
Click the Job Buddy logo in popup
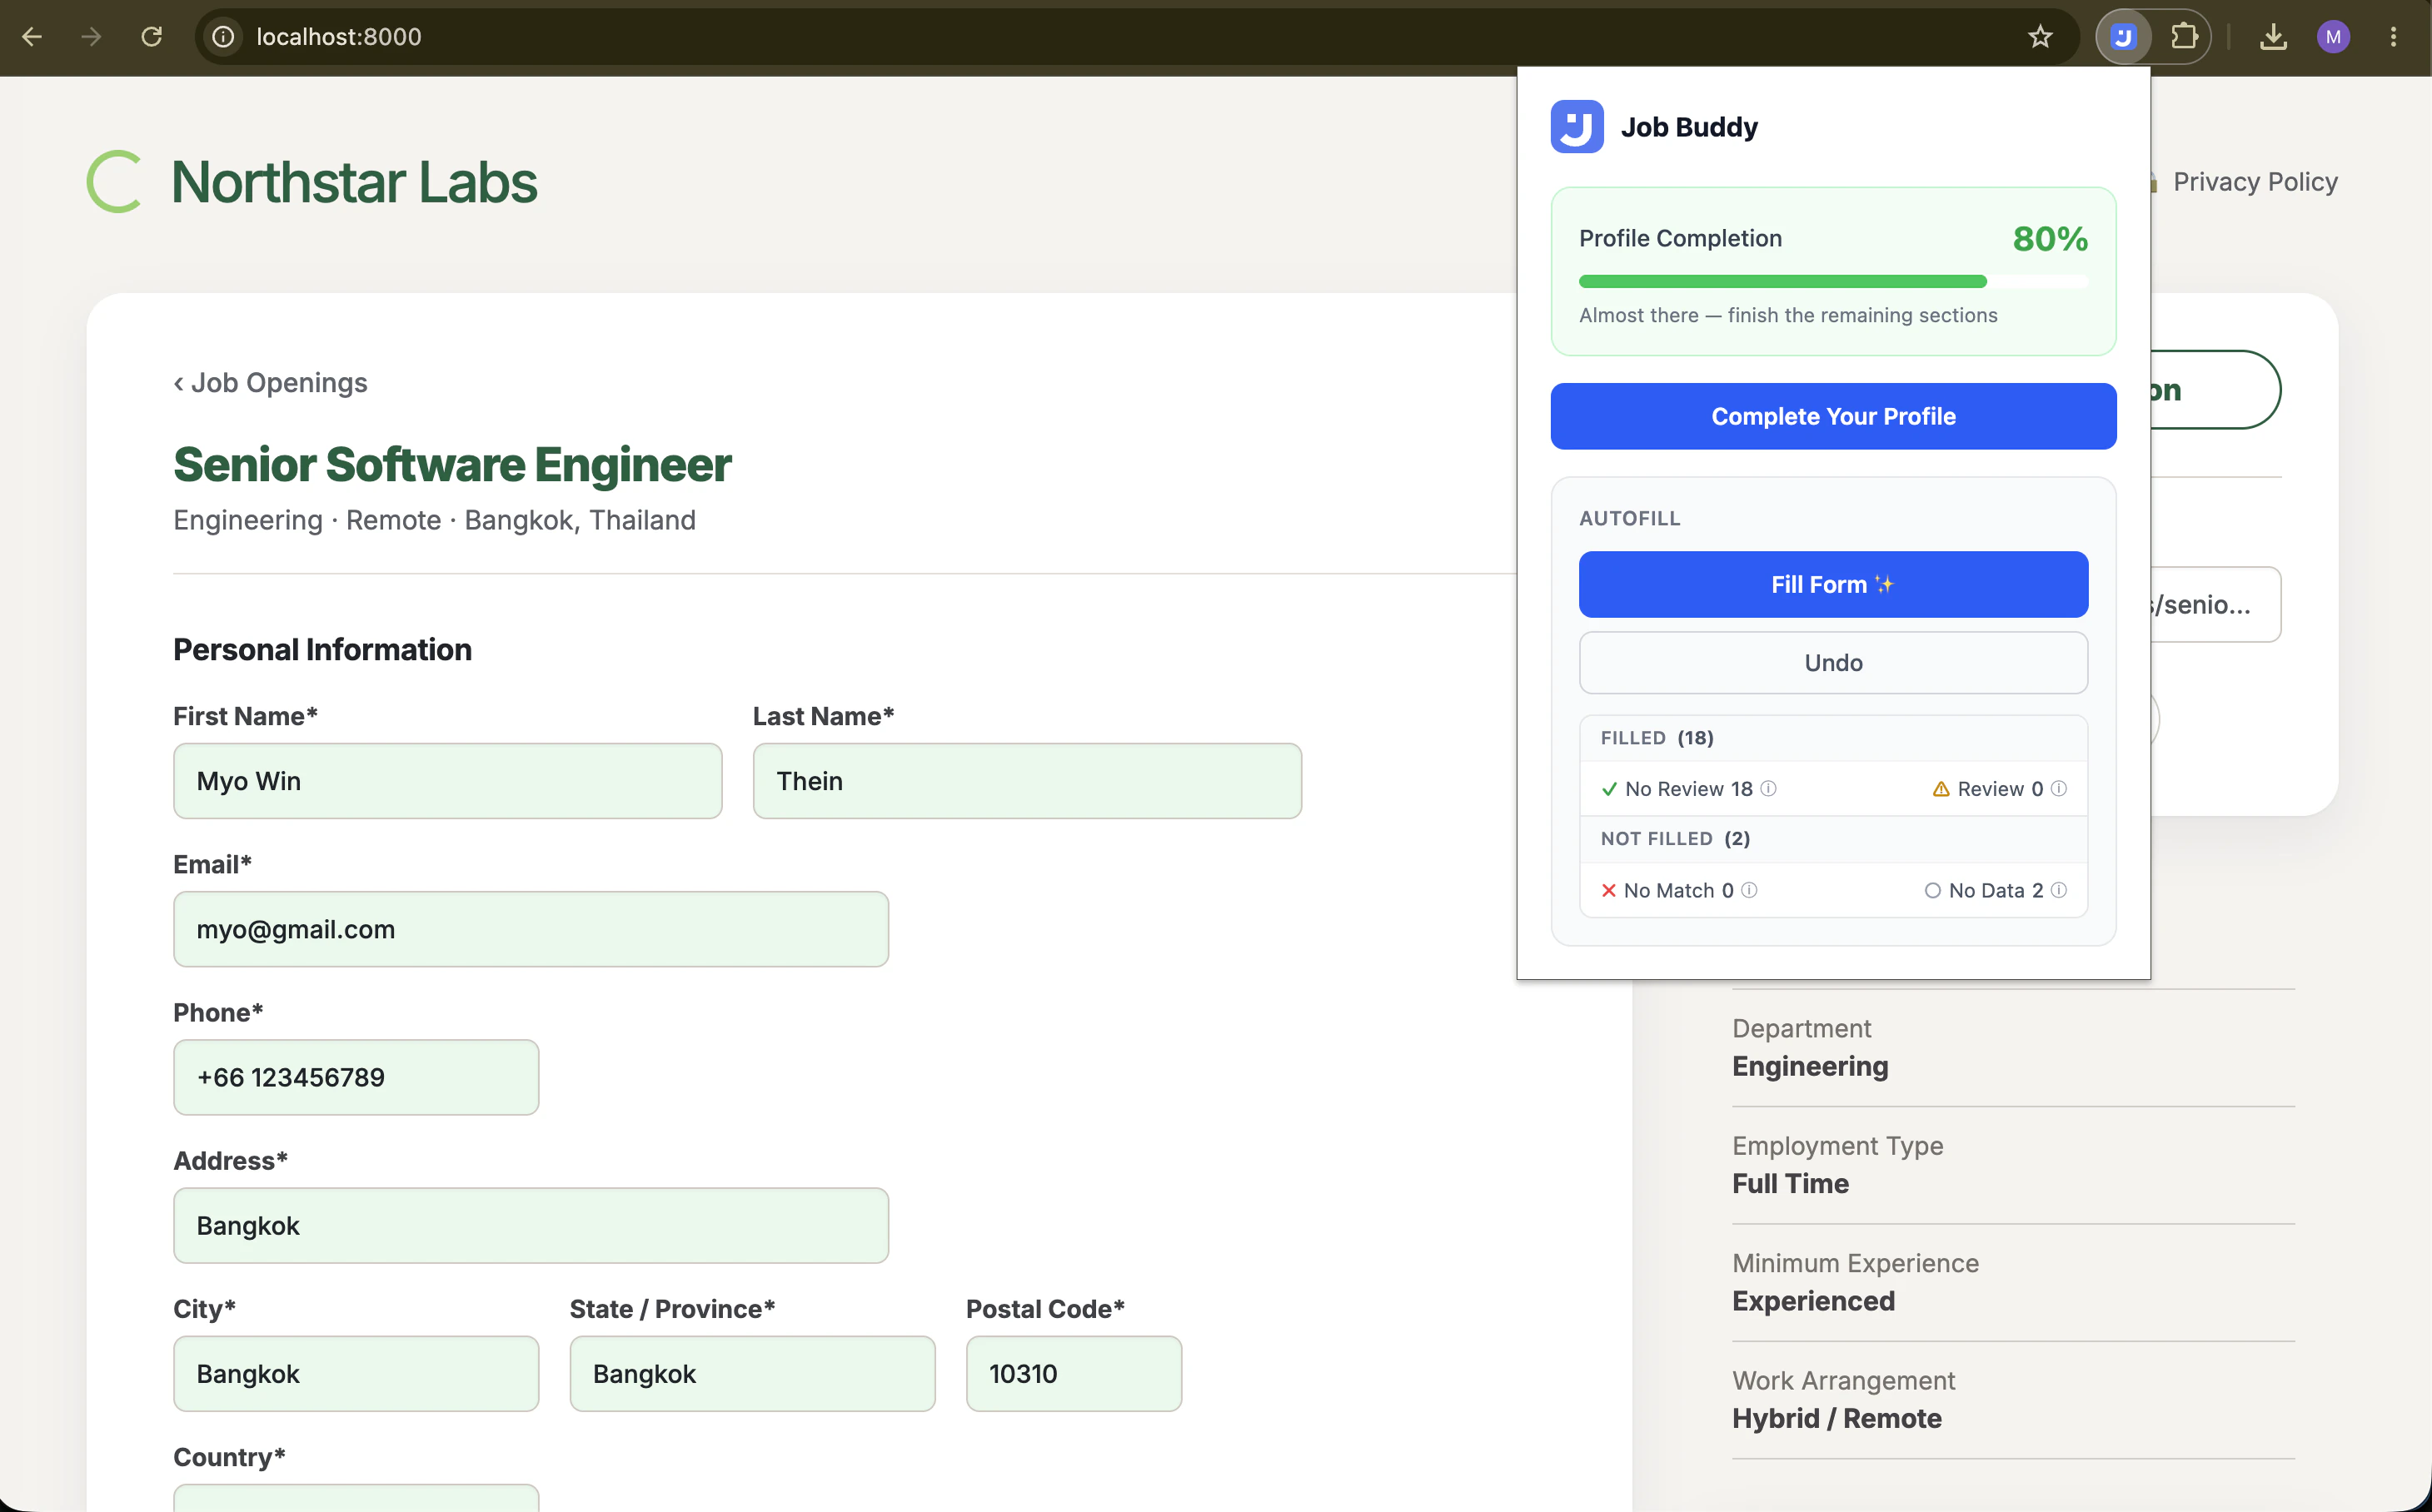coord(1577,127)
